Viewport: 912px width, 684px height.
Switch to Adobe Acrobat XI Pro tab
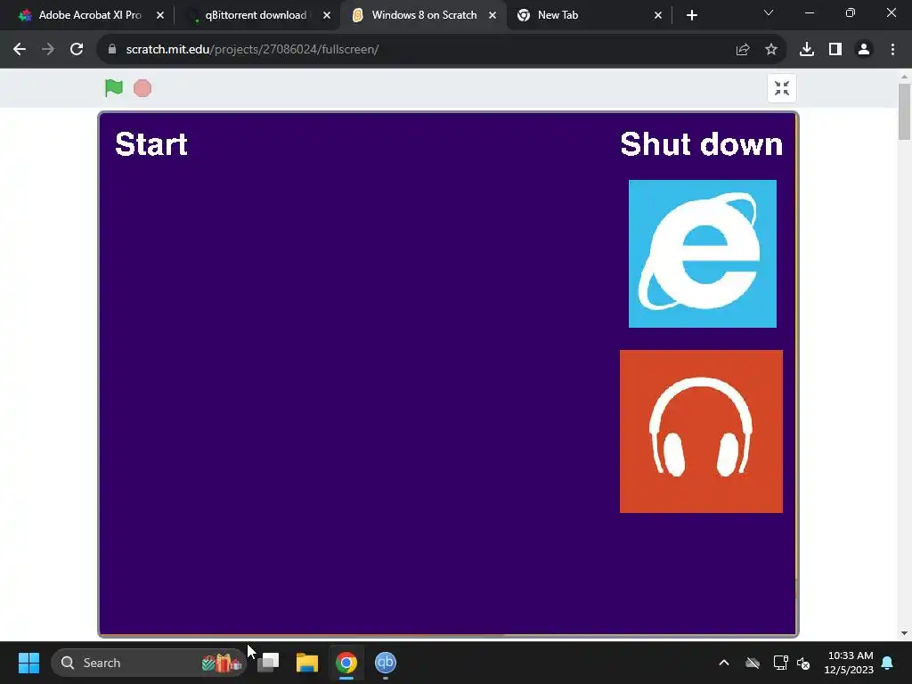(x=90, y=15)
